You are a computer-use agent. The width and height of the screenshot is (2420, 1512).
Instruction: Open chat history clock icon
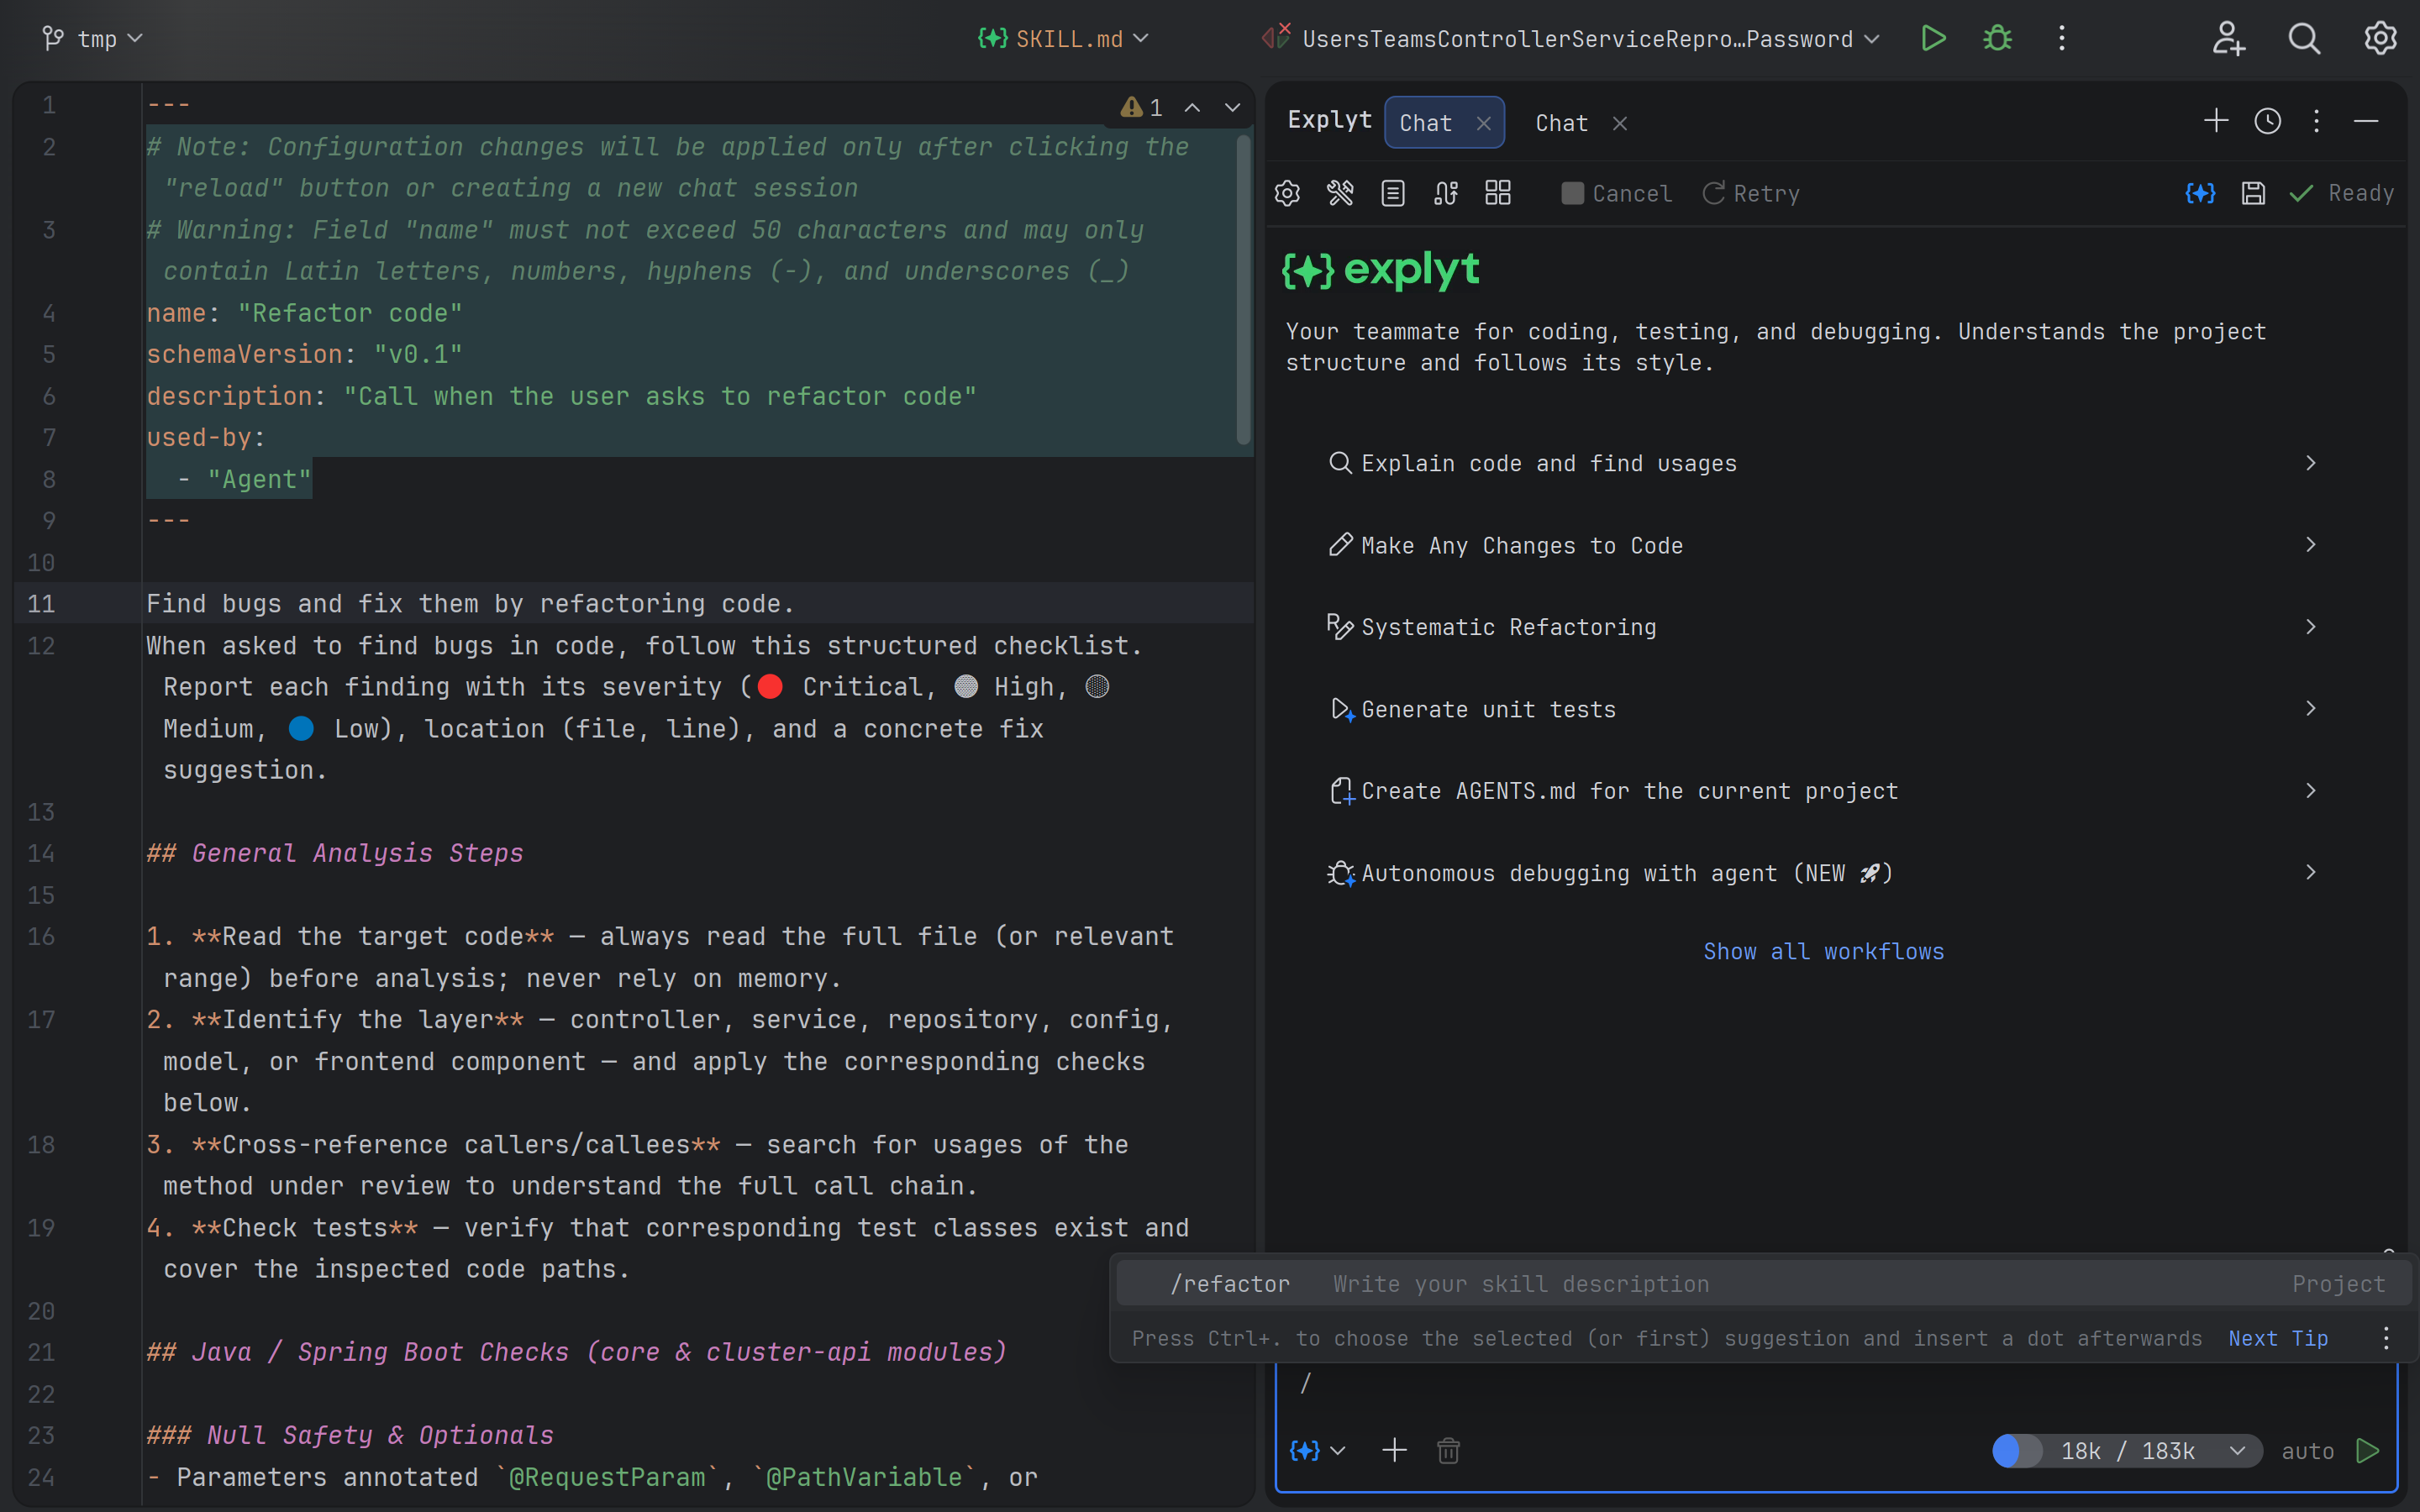point(2267,121)
